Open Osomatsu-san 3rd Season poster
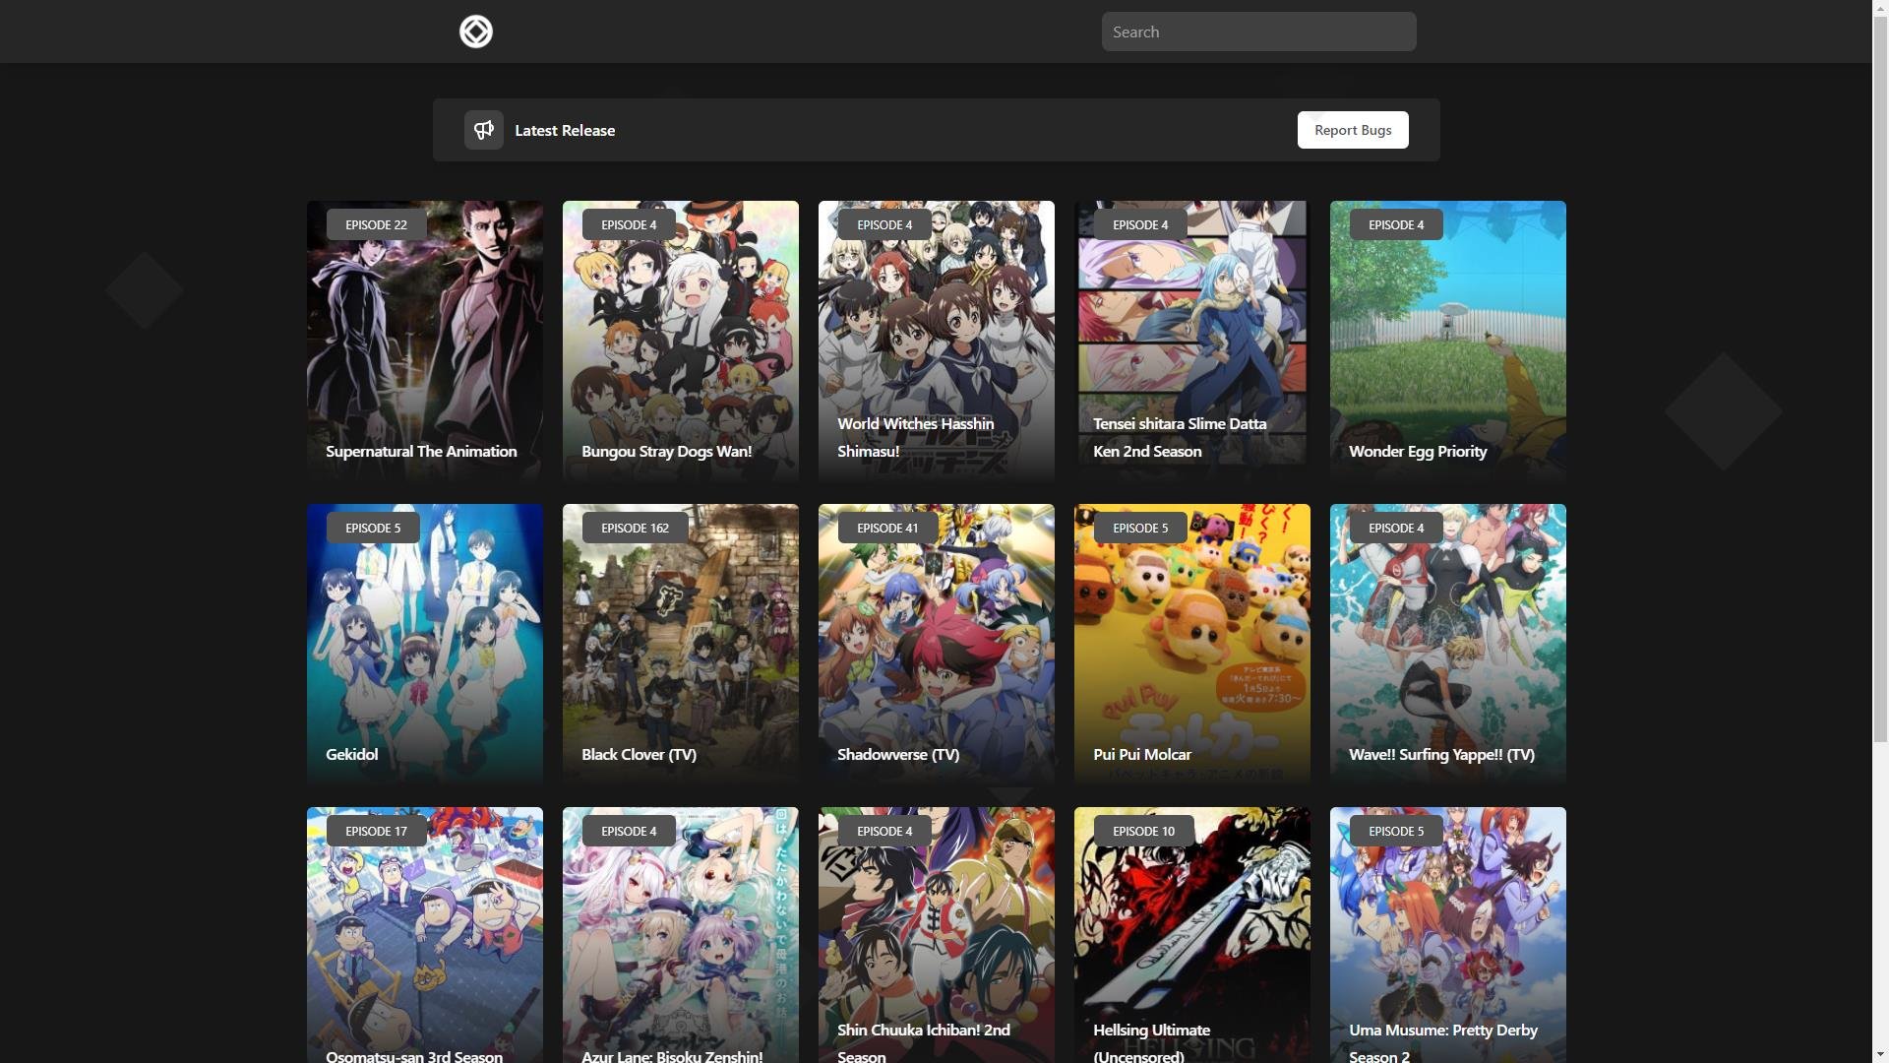The image size is (1889, 1063). (x=425, y=935)
